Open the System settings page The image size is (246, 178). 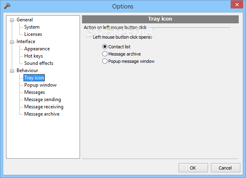(x=32, y=27)
